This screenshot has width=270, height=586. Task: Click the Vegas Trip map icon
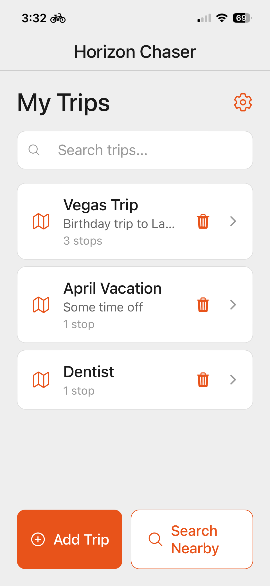(41, 222)
